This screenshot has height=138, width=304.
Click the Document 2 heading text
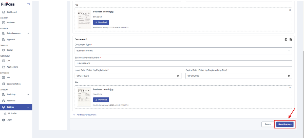(81, 40)
